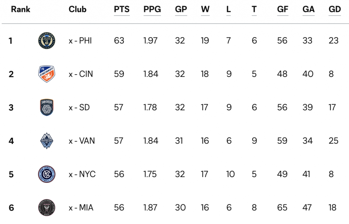
Task: Open the New York City FC logo
Action: pos(47,174)
